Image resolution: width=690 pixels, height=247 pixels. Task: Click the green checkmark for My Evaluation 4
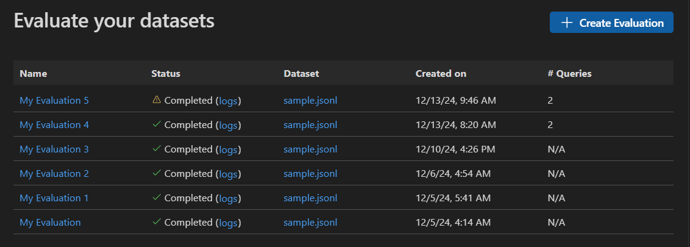pyautogui.click(x=157, y=124)
